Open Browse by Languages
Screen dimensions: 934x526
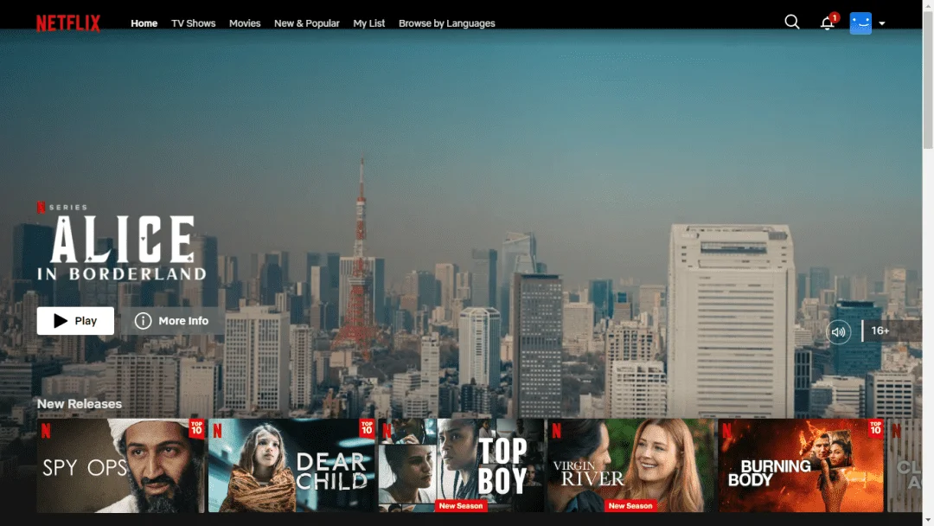(x=447, y=23)
